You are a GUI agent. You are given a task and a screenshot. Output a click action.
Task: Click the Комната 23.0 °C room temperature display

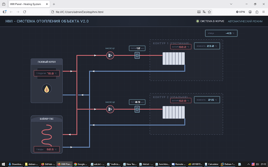(x=207, y=46)
